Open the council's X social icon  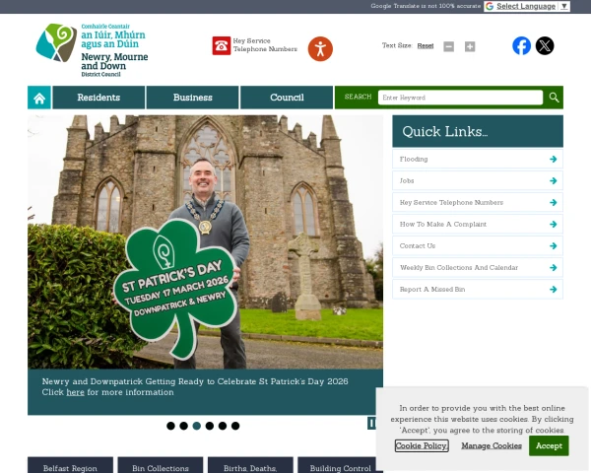pos(545,45)
